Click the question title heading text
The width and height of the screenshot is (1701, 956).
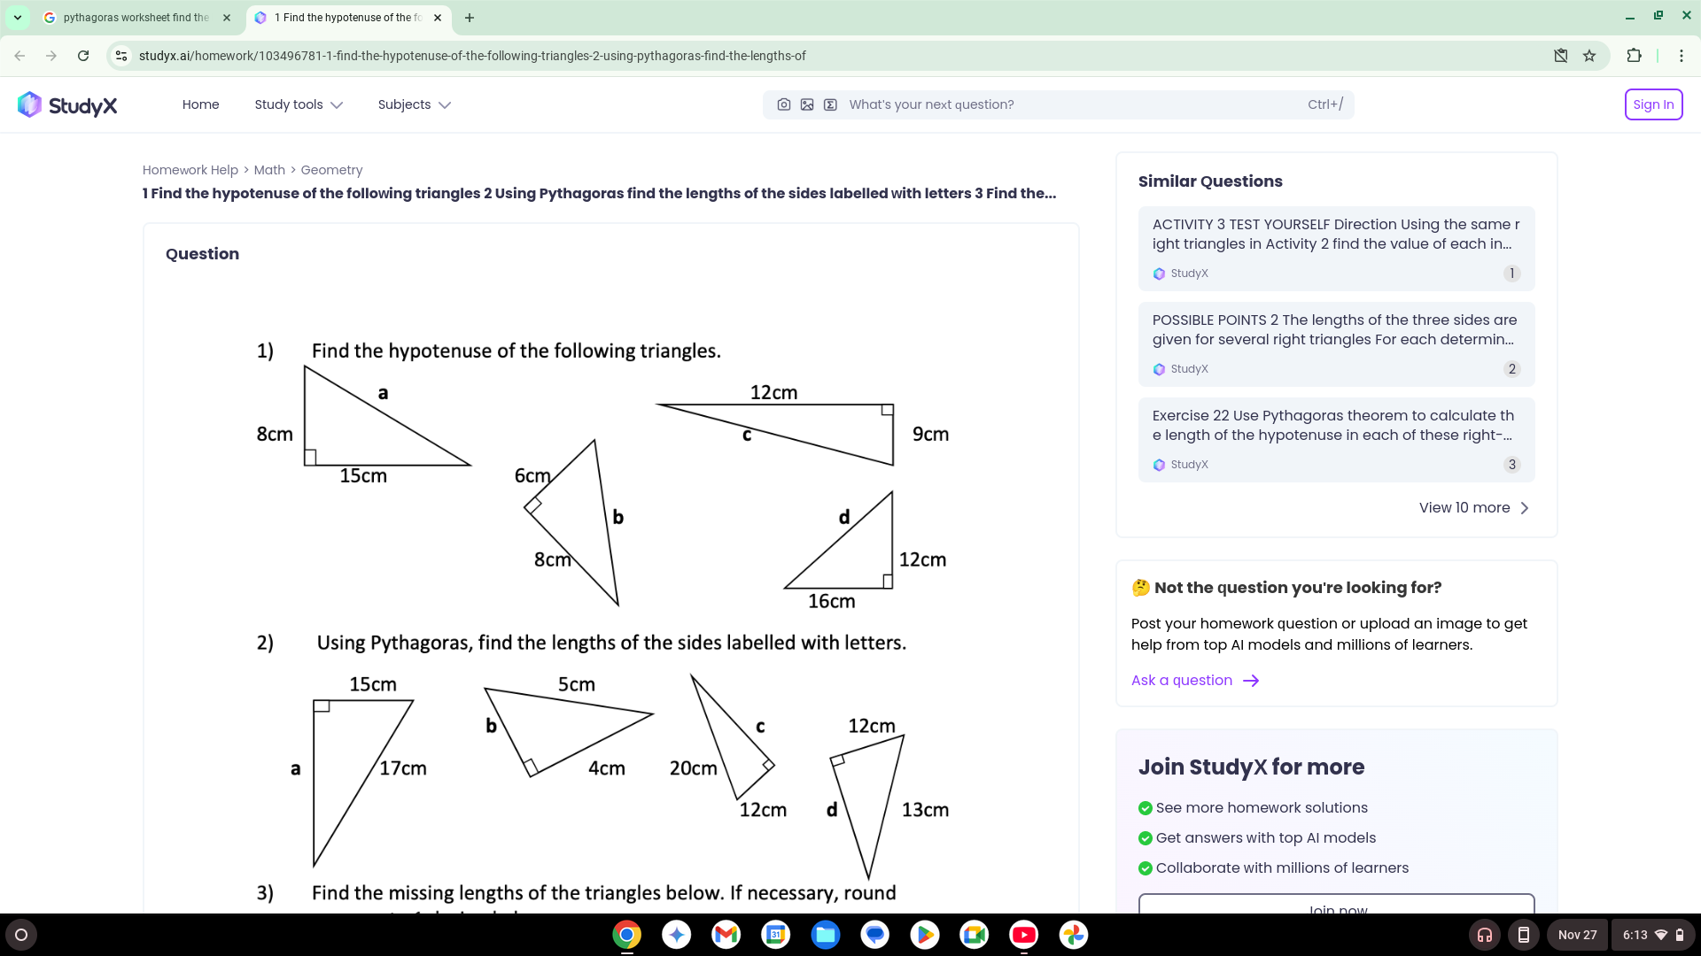599,193
